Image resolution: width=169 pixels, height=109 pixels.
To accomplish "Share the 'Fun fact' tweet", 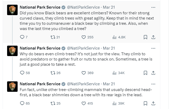I will coord(153,104).
